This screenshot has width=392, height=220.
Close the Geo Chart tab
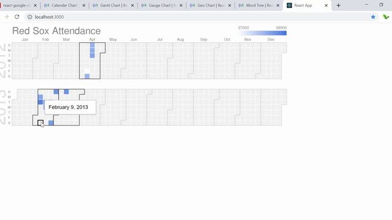click(230, 5)
